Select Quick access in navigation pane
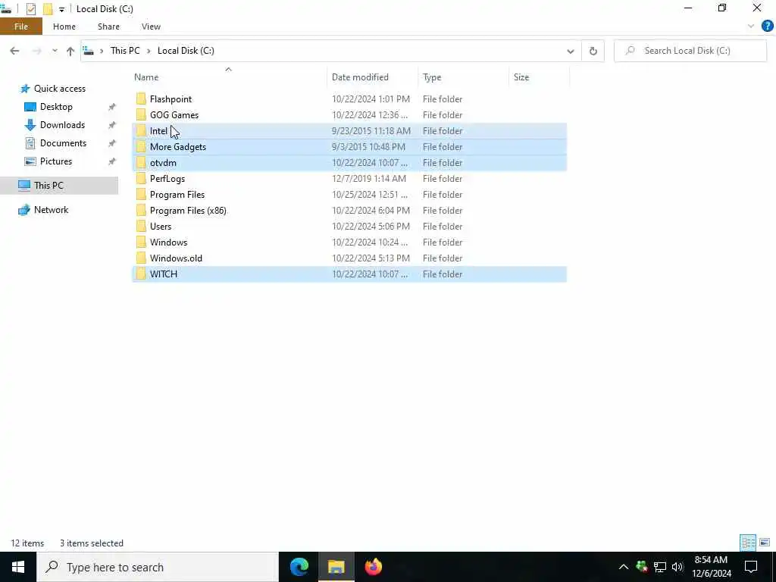This screenshot has width=776, height=582. [59, 89]
